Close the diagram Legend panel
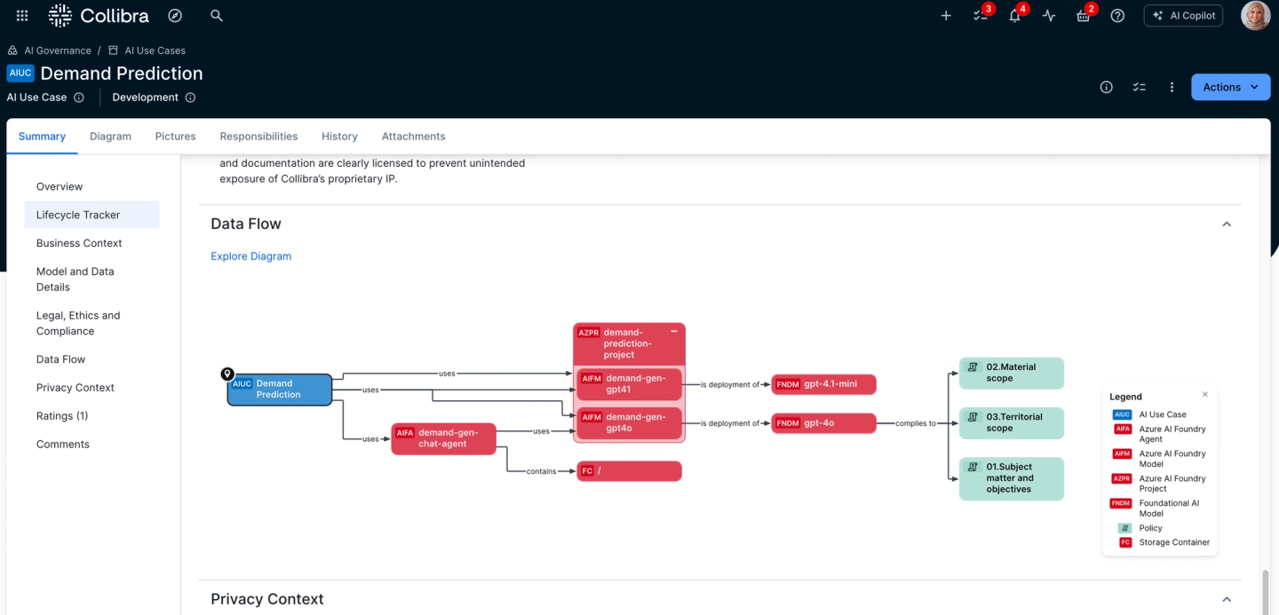The image size is (1279, 615). pos(1204,393)
